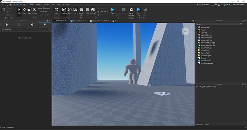247x130 pixels.
Task: Open the UI insert tool
Action: [75, 11]
